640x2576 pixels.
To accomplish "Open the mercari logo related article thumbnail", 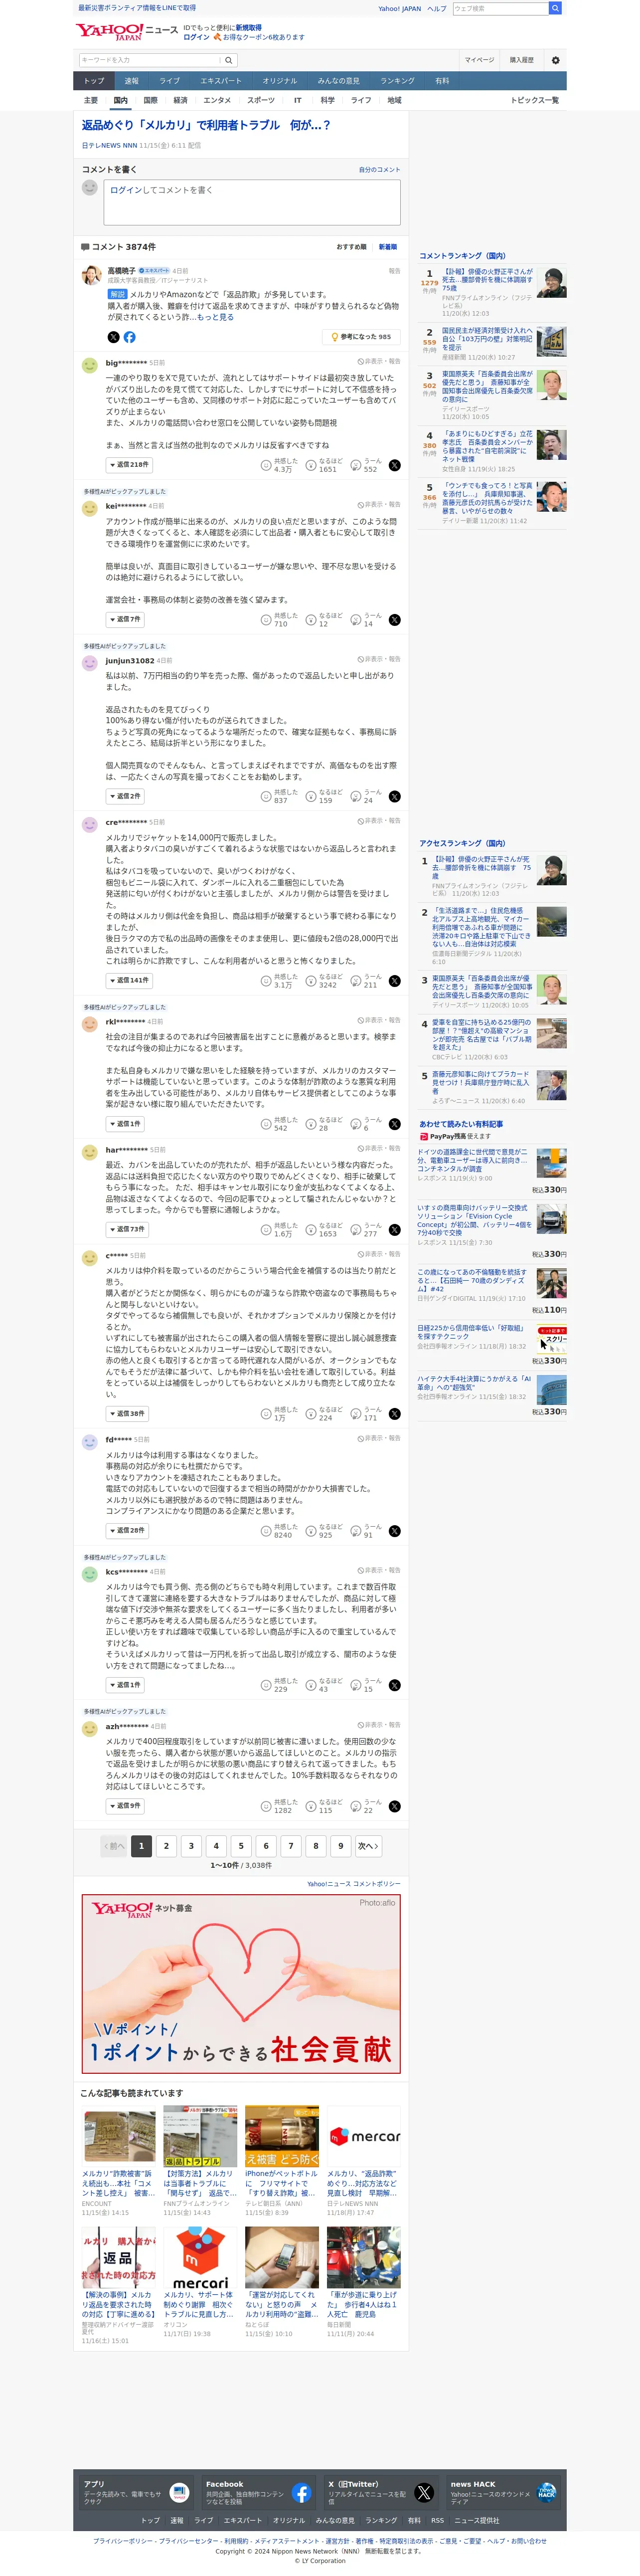I will [x=363, y=2137].
